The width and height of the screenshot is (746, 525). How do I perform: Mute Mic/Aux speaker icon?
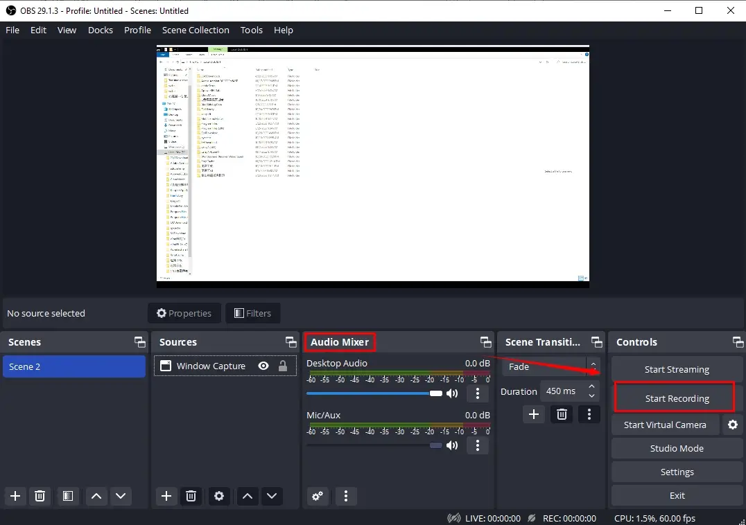452,445
